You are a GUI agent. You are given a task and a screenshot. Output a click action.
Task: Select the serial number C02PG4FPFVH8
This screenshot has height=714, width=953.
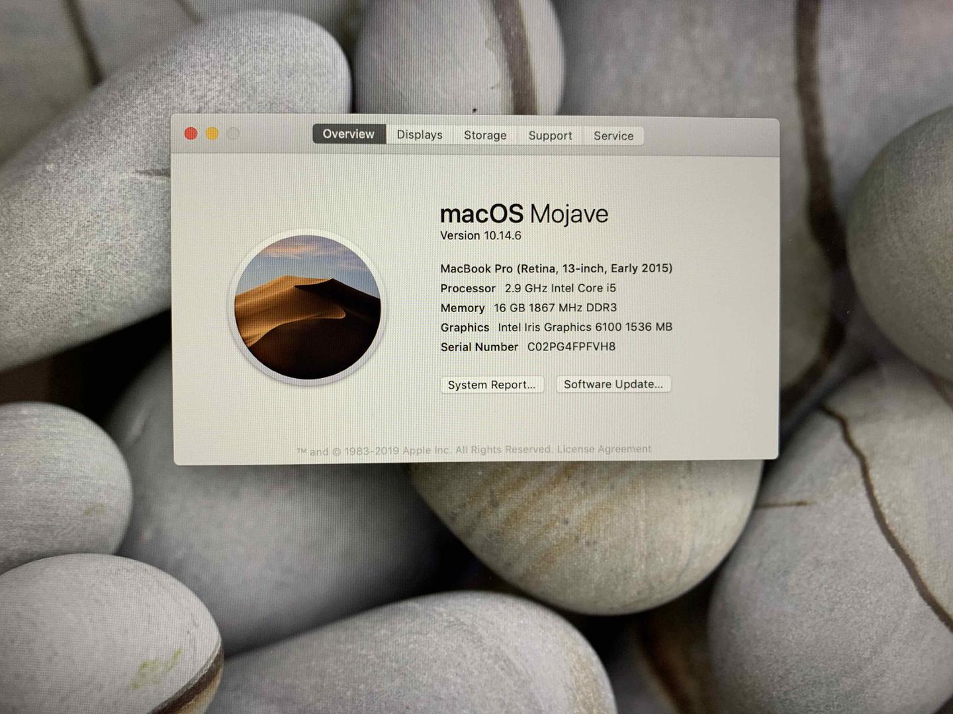point(571,346)
